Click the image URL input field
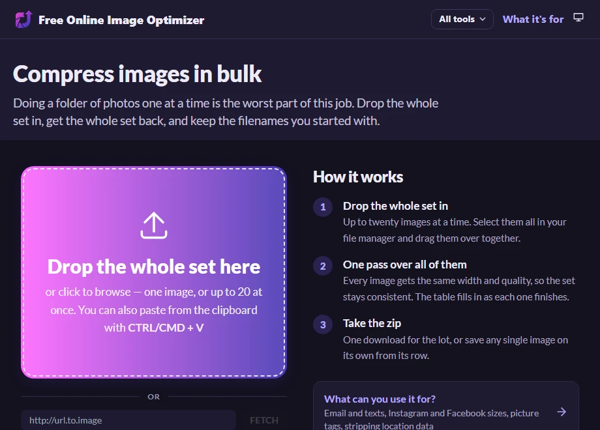600x430 pixels. 128,420
